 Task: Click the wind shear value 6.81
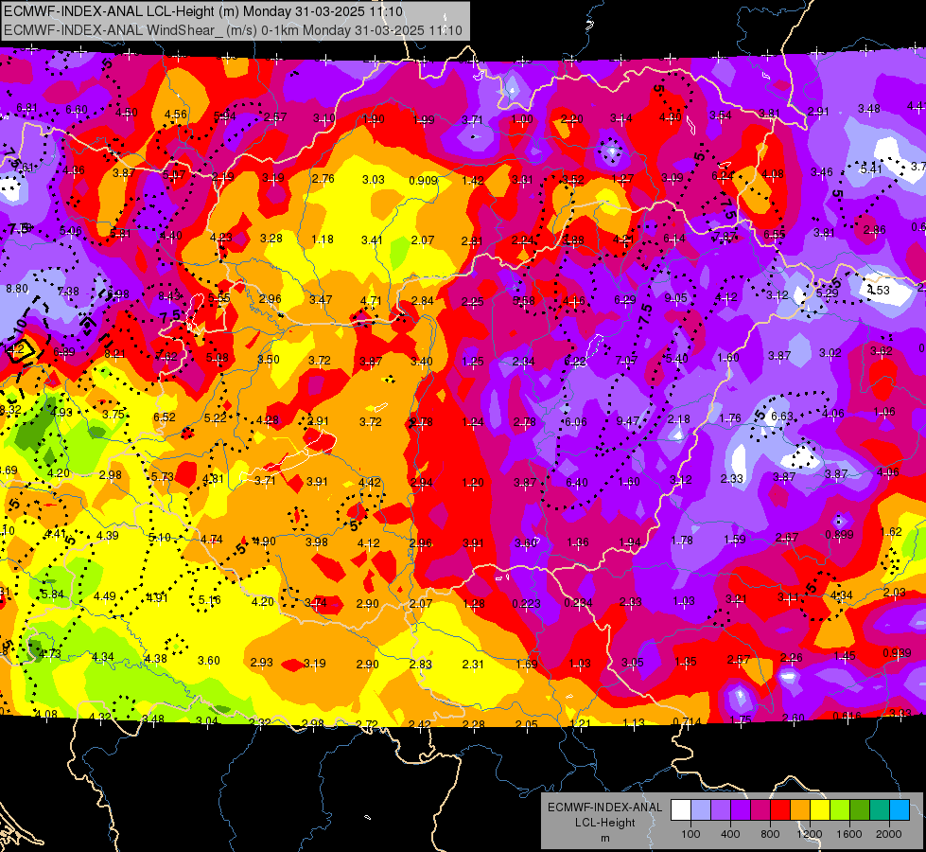(x=27, y=108)
